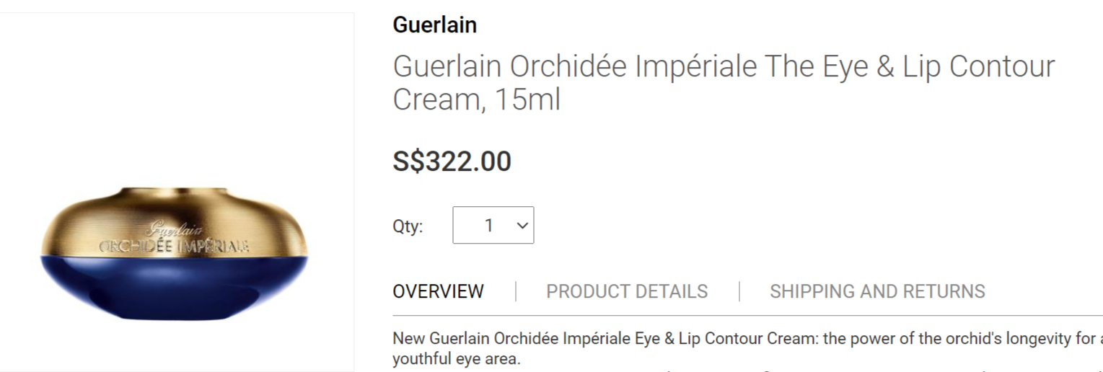The height and width of the screenshot is (372, 1103).
Task: Show the Shipping and Returns tab
Action: click(x=876, y=291)
